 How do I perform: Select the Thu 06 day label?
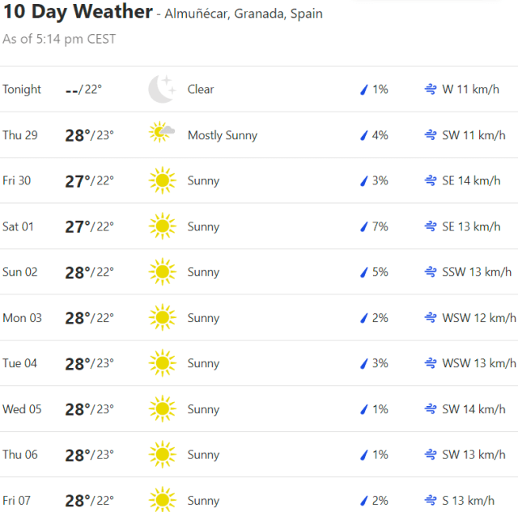pyautogui.click(x=20, y=455)
